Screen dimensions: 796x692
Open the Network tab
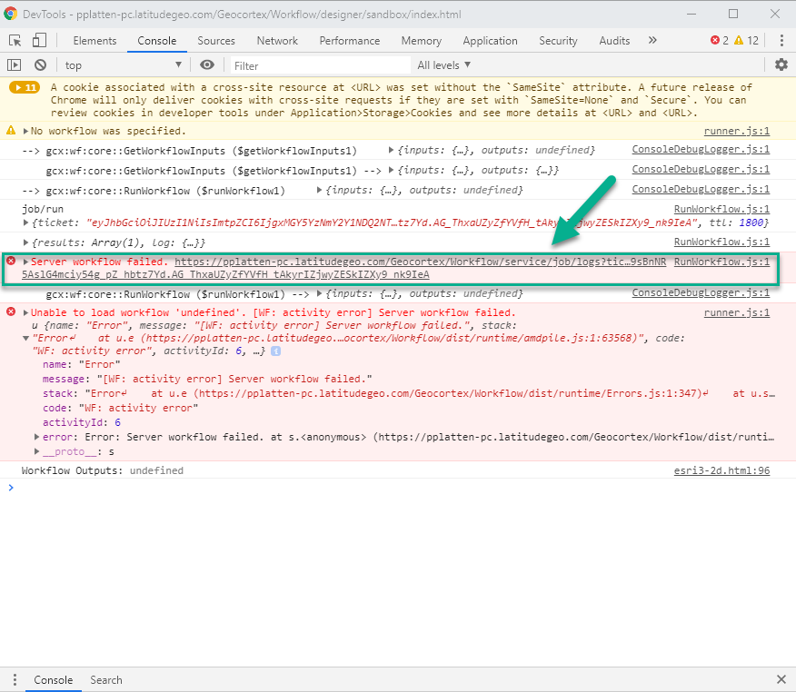coord(277,41)
